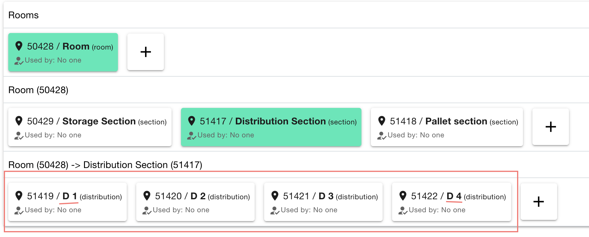Click 'Room (50428) -> Distribution Section (51417)' breadcrumb heading
This screenshot has height=237, width=589.
pyautogui.click(x=105, y=165)
